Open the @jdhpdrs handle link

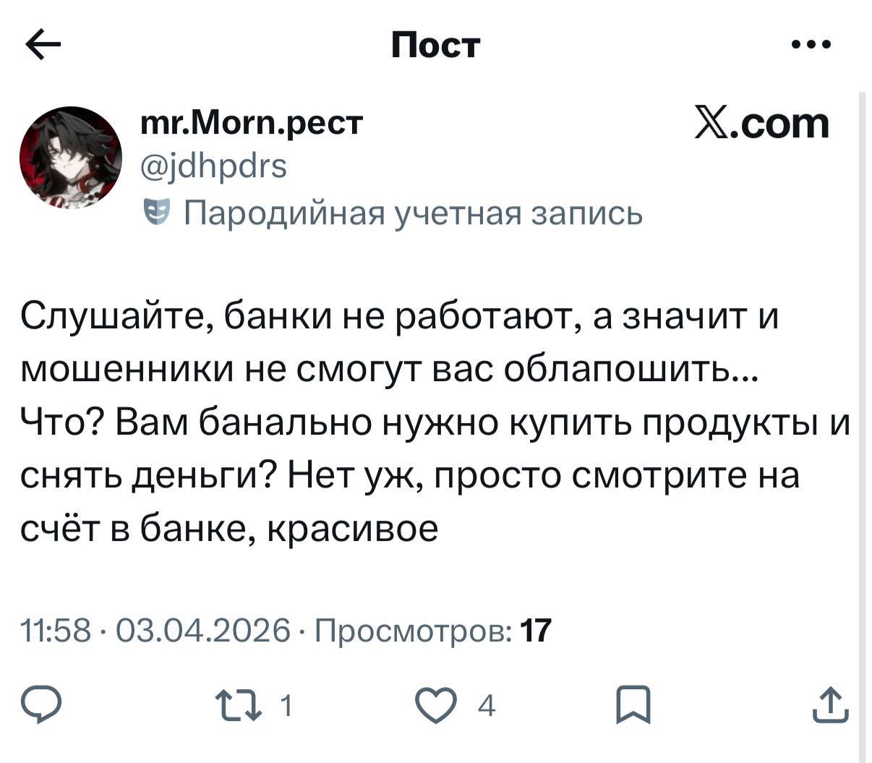tap(214, 166)
